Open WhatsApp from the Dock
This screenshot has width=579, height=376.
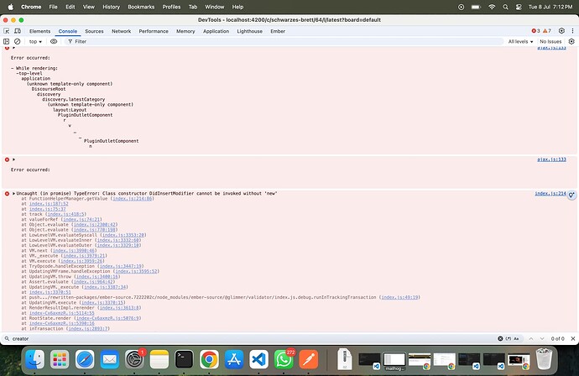coord(284,359)
